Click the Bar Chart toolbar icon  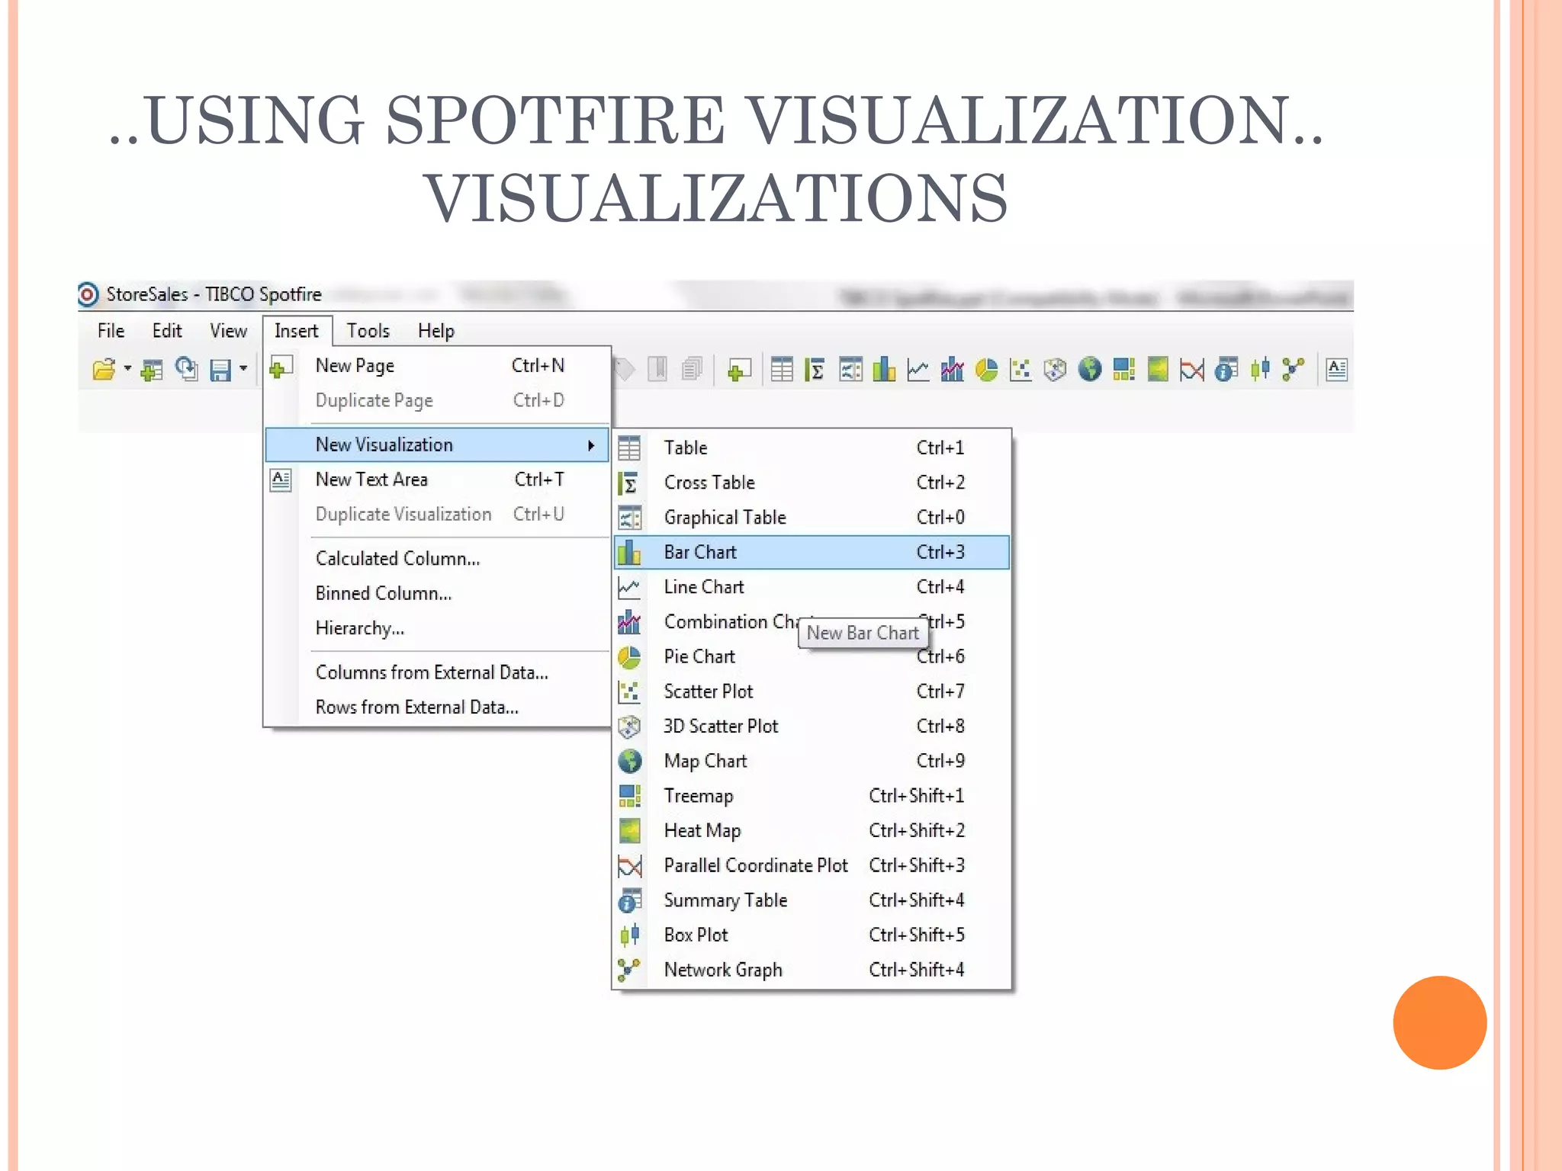pyautogui.click(x=884, y=370)
